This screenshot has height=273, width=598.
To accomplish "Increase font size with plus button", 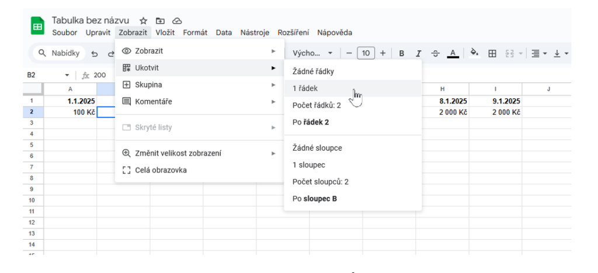I will click(383, 53).
